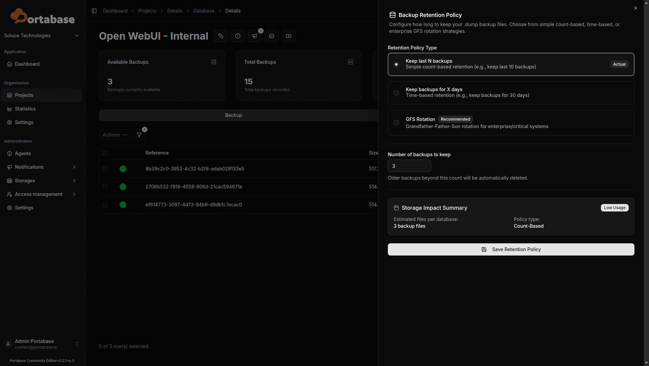
Task: Open Organization Settings in sidebar
Action: (42, 122)
